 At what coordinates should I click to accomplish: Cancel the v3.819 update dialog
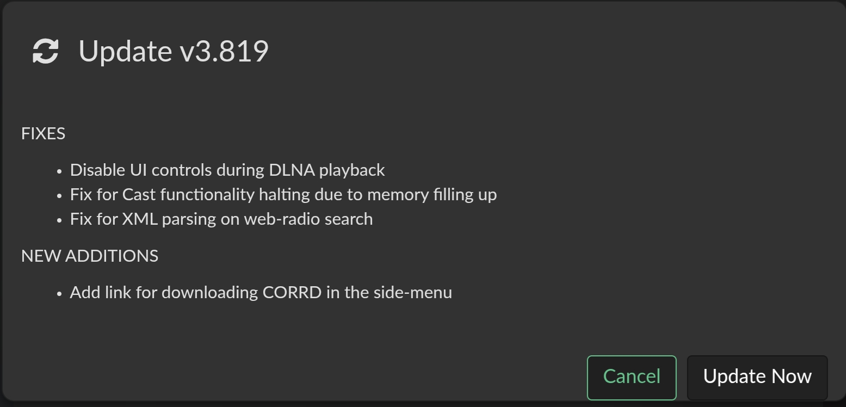point(632,378)
